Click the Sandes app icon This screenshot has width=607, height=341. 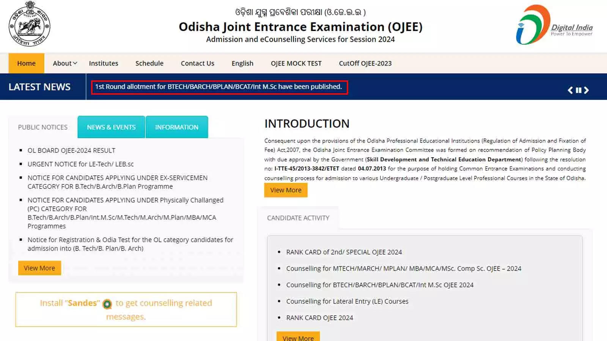[107, 304]
